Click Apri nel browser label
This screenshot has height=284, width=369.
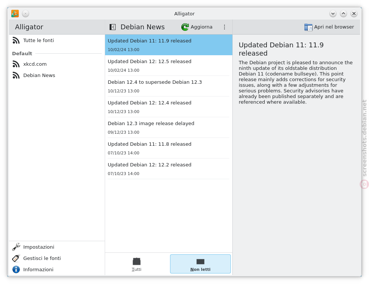[x=334, y=27]
